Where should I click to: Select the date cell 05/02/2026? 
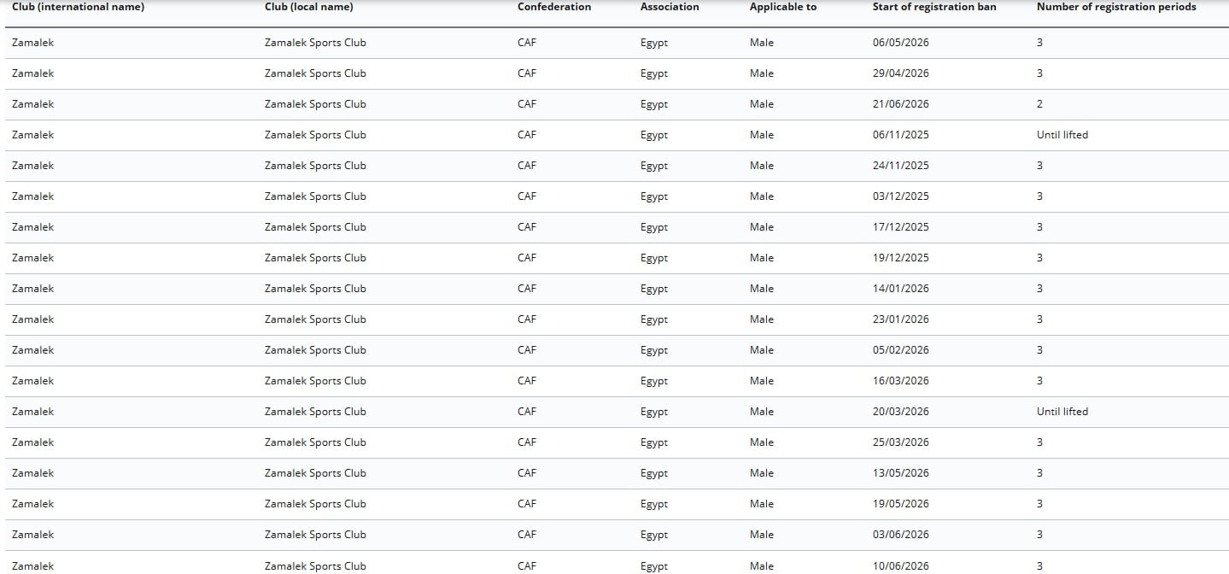[x=901, y=350]
